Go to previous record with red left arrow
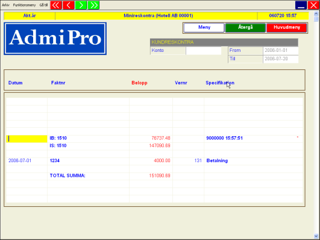The width and height of the screenshot is (320, 240). tap(69, 5)
